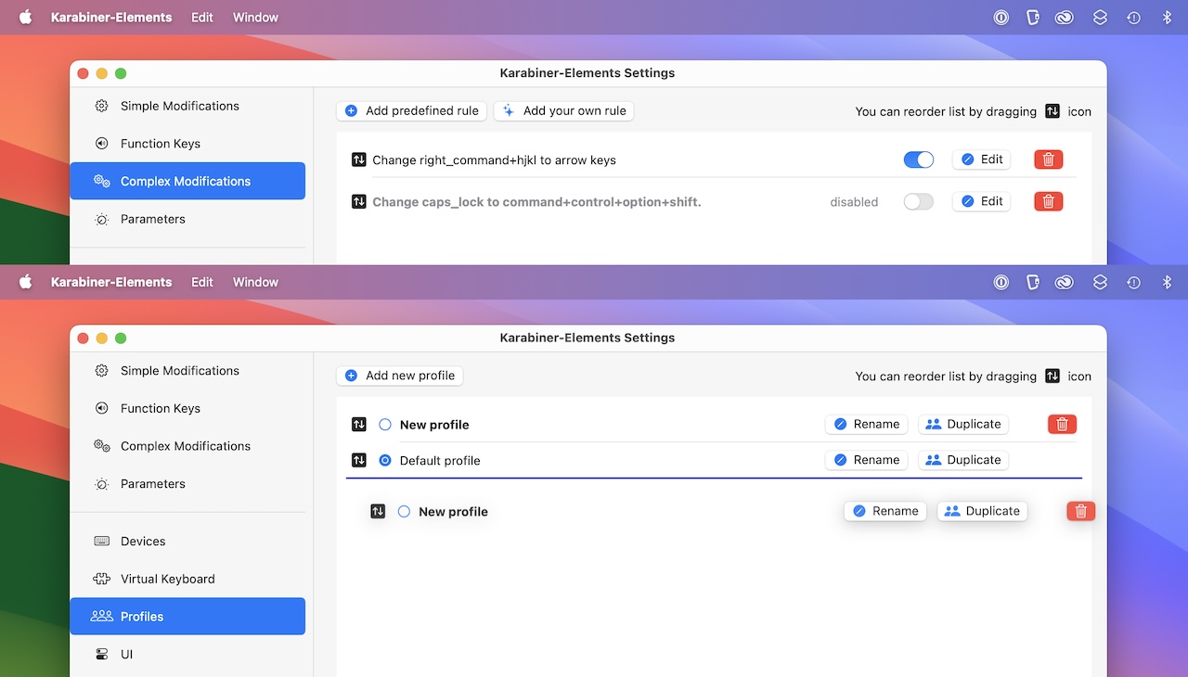Click trash icon of floating dragged New profile row

[x=1081, y=511]
